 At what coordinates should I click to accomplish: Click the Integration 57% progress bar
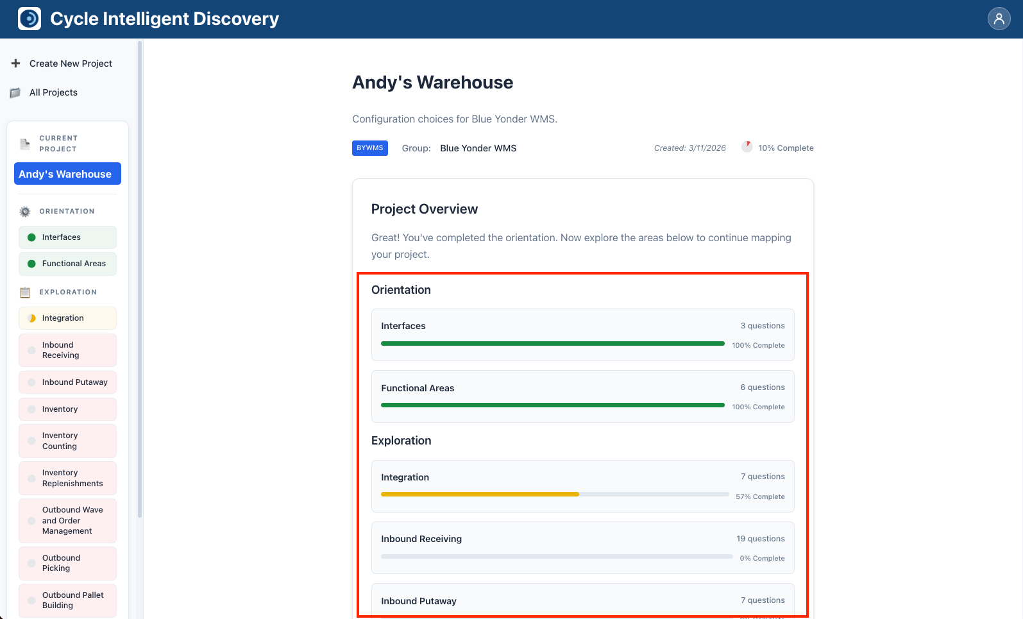tap(480, 495)
